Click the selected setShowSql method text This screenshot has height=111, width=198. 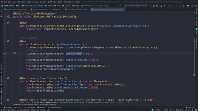[x=74, y=53]
